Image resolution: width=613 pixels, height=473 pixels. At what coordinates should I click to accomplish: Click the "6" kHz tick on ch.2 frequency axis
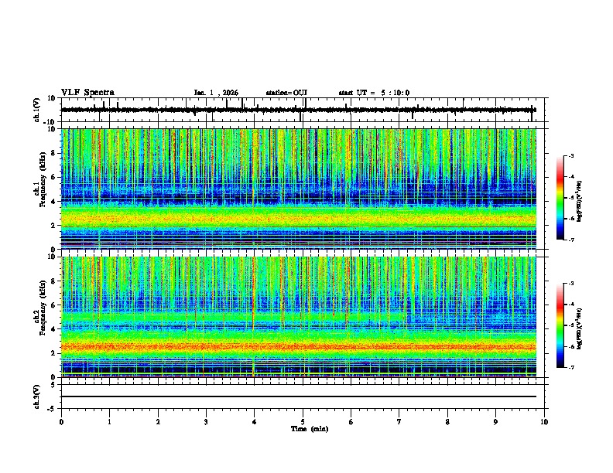pos(54,305)
